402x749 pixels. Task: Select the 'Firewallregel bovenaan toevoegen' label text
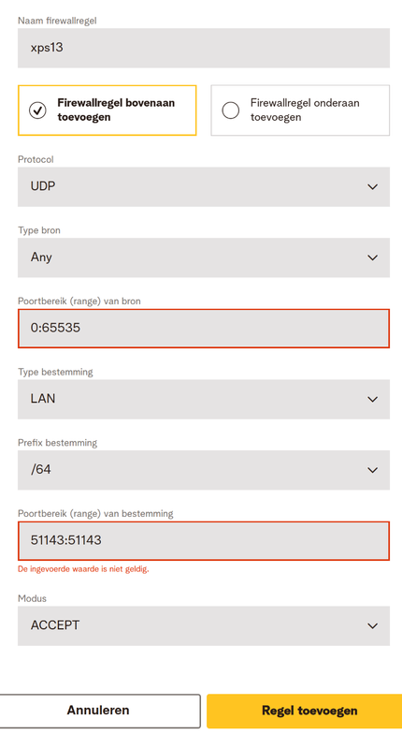tap(116, 110)
